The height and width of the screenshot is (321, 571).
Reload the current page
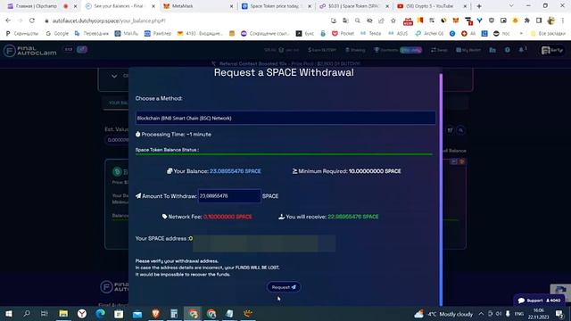tap(32, 21)
